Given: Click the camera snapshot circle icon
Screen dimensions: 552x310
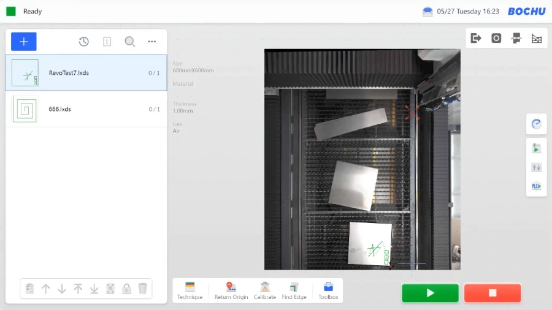Looking at the screenshot, I should coord(496,38).
